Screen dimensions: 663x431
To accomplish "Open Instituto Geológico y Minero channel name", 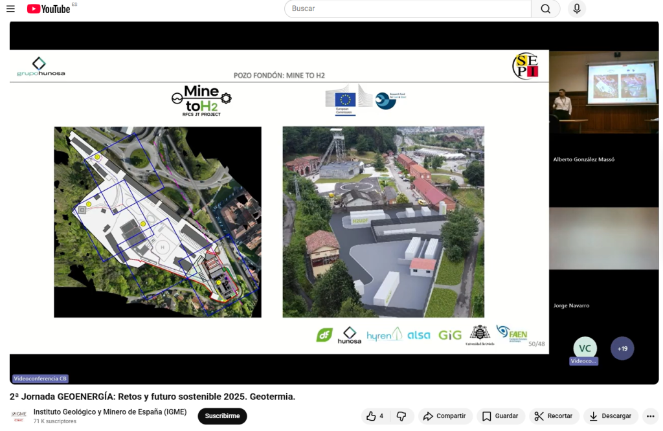I will pos(110,412).
